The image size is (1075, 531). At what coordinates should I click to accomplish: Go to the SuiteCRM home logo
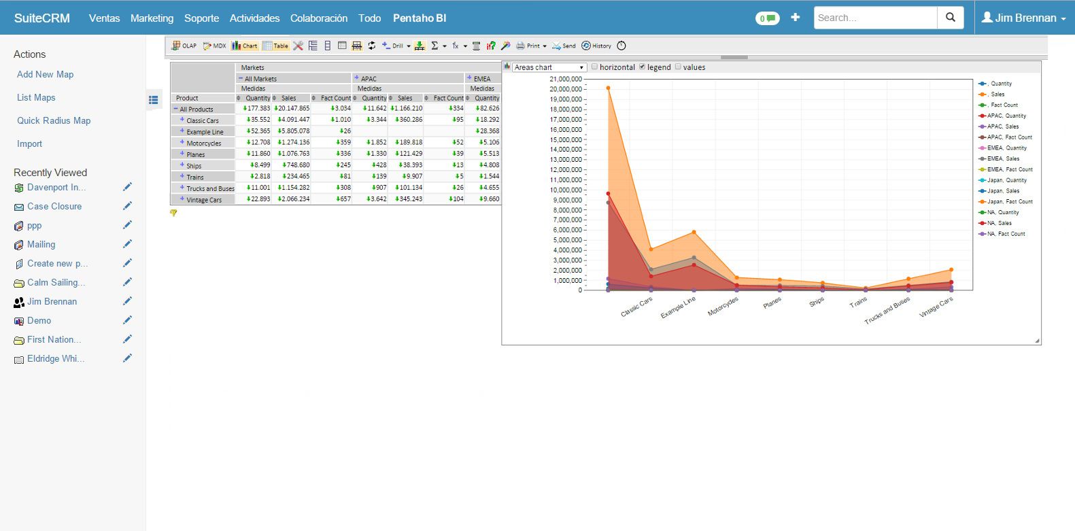pyautogui.click(x=41, y=18)
